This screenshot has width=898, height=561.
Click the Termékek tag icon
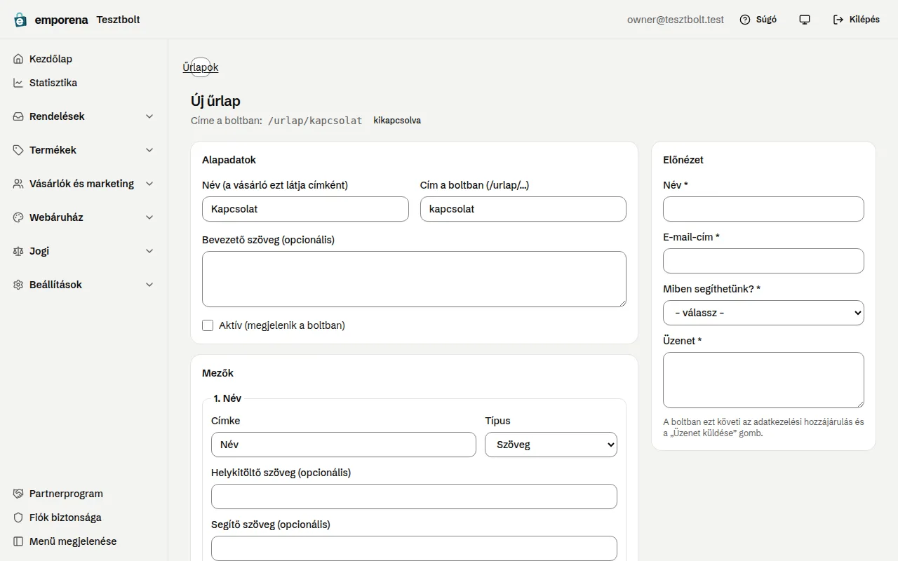pos(18,150)
